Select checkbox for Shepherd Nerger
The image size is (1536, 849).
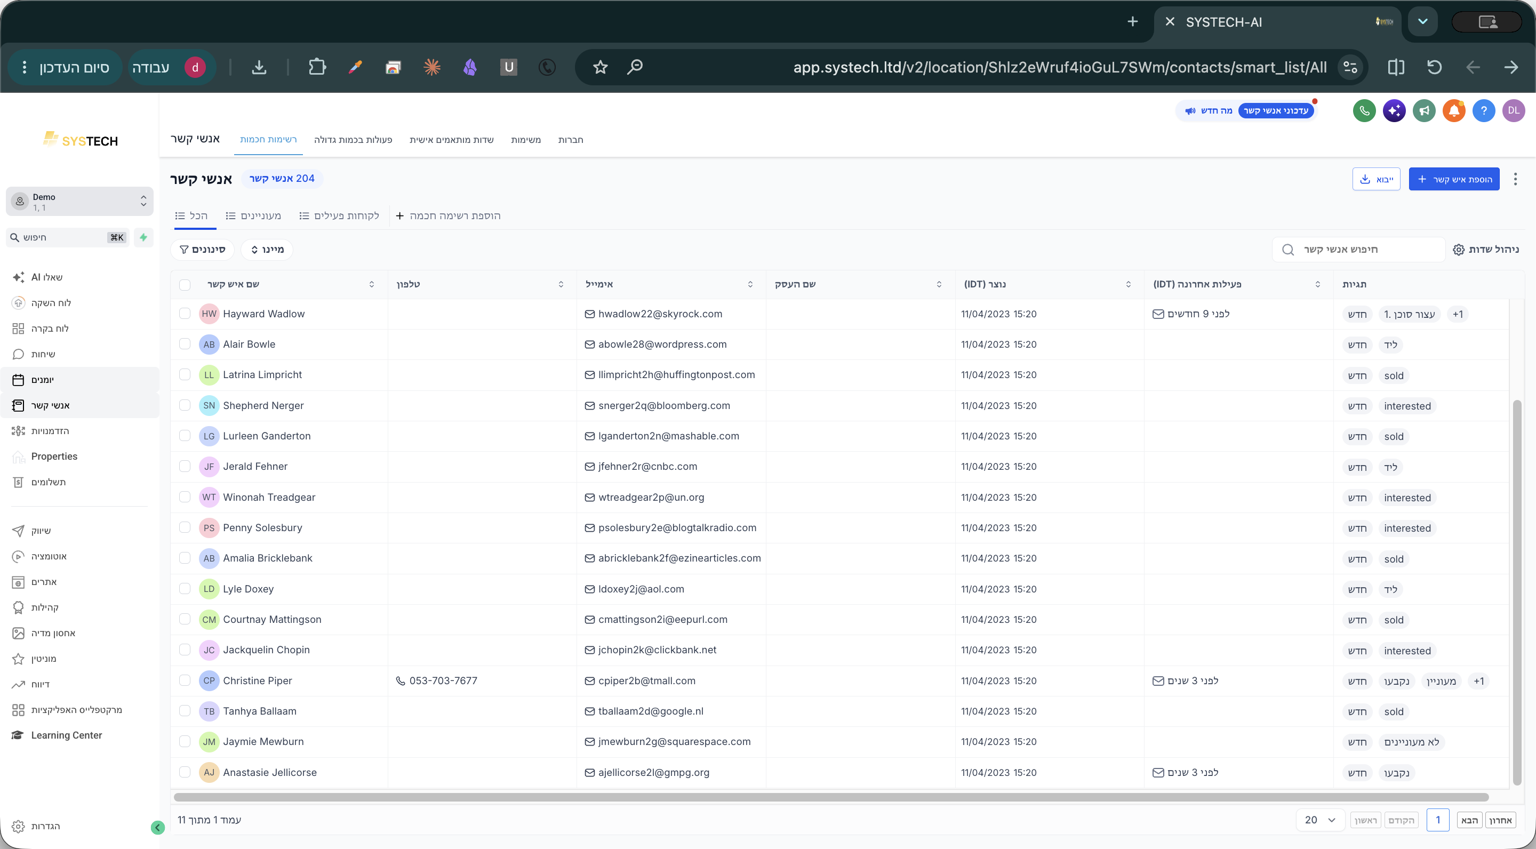[x=185, y=405]
